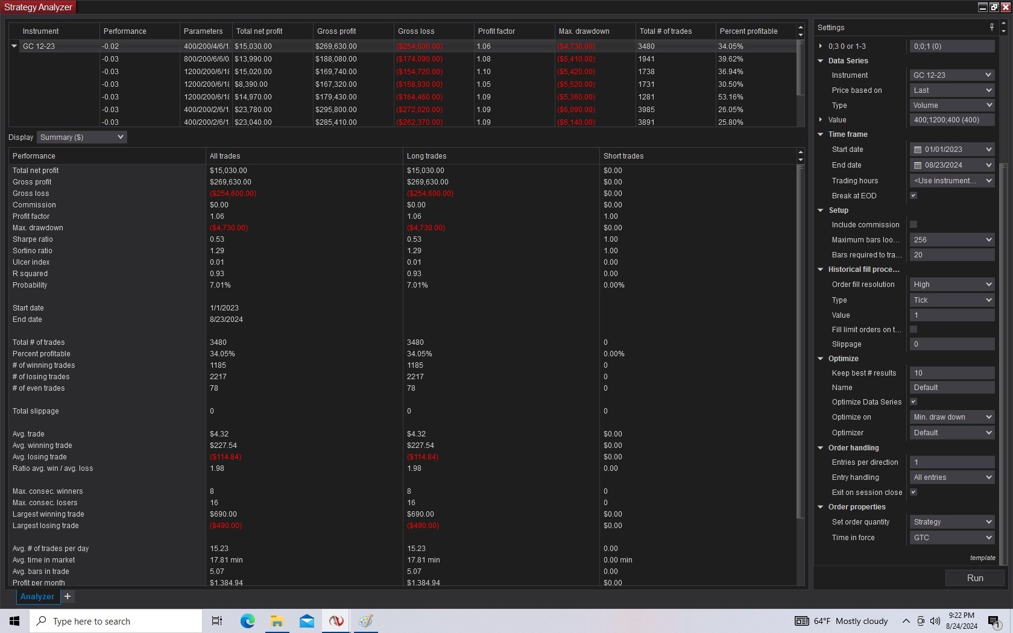Image resolution: width=1013 pixels, height=633 pixels.
Task: Open the weather widget showing 64°F
Action: click(841, 621)
